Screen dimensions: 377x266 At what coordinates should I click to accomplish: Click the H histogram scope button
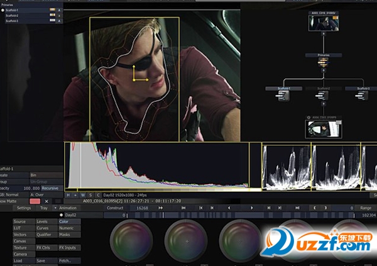click(x=68, y=195)
